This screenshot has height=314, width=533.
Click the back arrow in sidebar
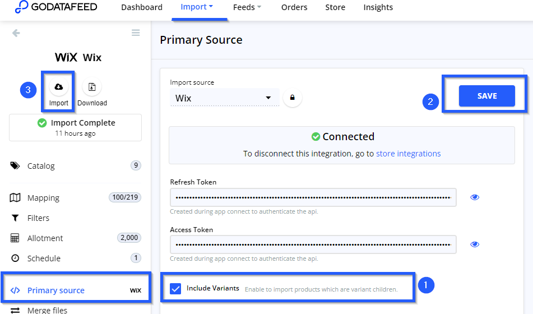pos(16,33)
